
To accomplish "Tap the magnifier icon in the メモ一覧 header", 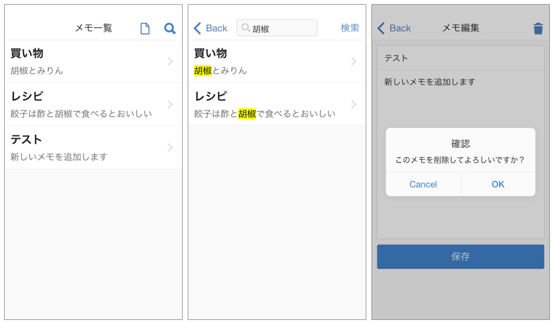I will click(x=170, y=28).
